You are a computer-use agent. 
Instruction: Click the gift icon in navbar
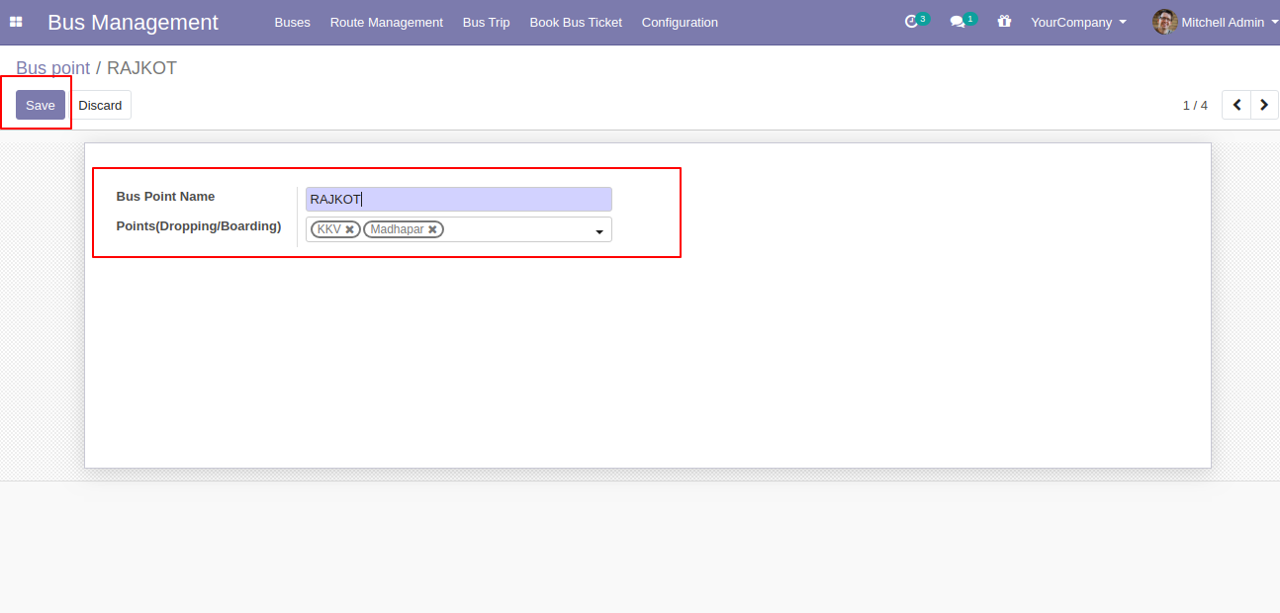[1004, 21]
